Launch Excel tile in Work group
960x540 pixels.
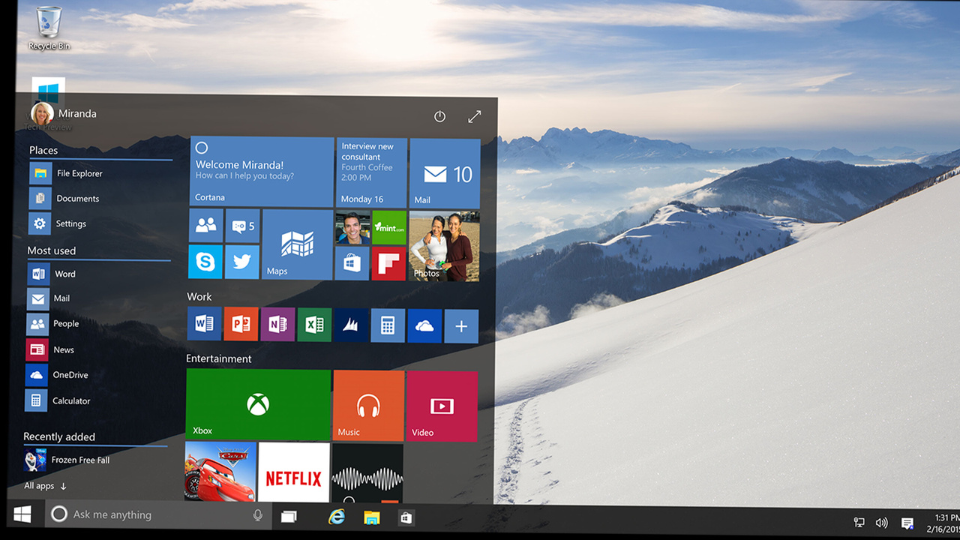click(x=314, y=325)
